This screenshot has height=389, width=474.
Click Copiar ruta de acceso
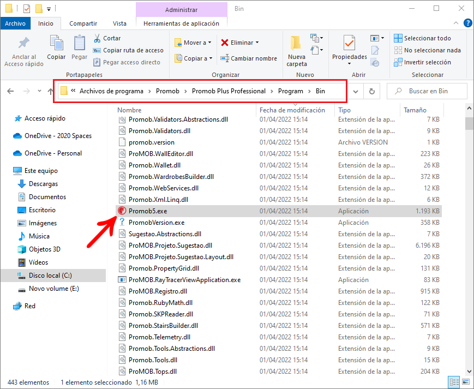[x=129, y=50]
